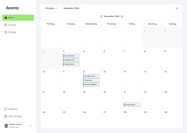Copy the calendar link icon

[x=177, y=8]
